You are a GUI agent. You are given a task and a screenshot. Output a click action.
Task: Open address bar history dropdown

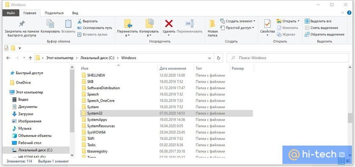[210, 58]
